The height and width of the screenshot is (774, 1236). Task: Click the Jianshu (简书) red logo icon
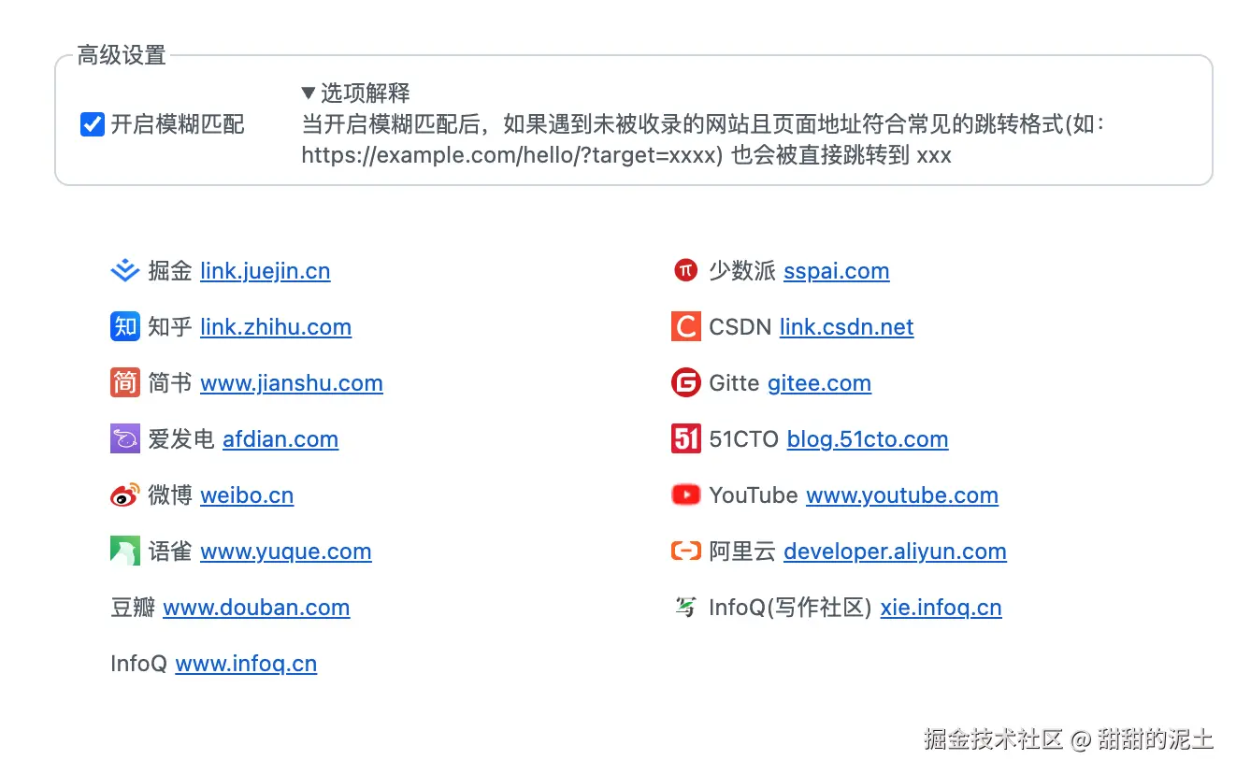(x=124, y=383)
